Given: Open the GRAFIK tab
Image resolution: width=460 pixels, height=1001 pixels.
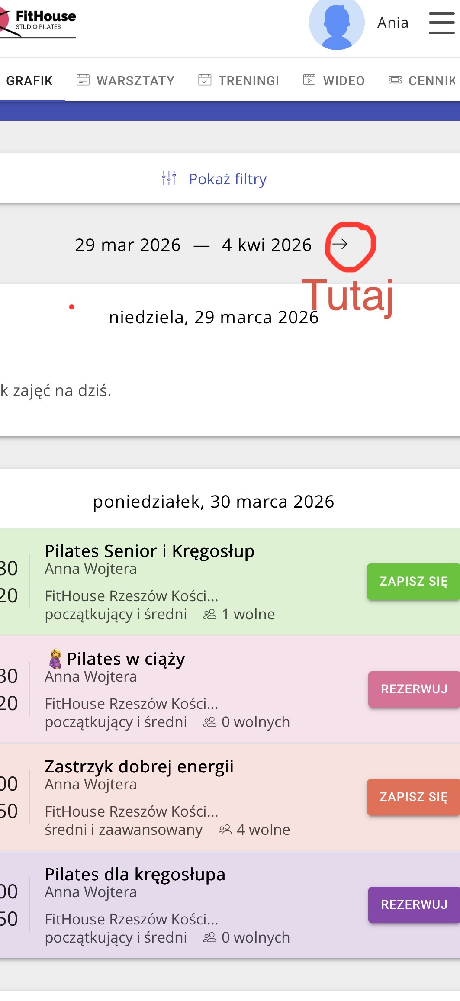Looking at the screenshot, I should (x=29, y=81).
